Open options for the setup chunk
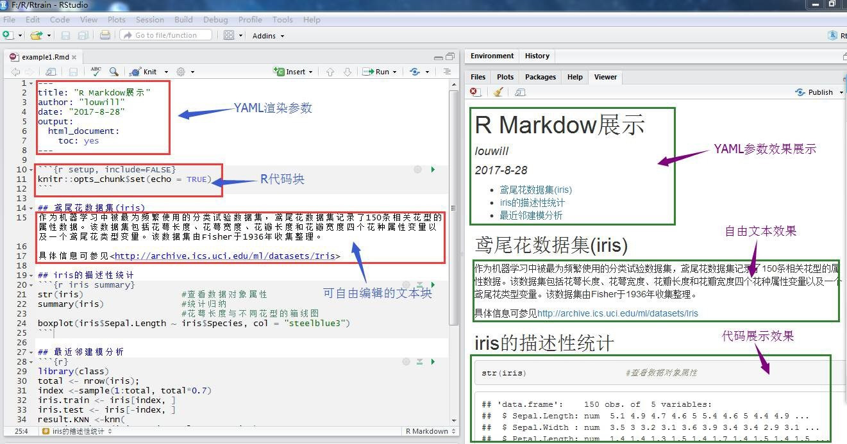 [x=417, y=170]
